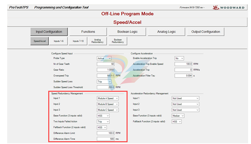Screen dimensions: 251x144
Task: Select the Inputs 7-10 sub-page button
Action: click(x=78, y=41)
